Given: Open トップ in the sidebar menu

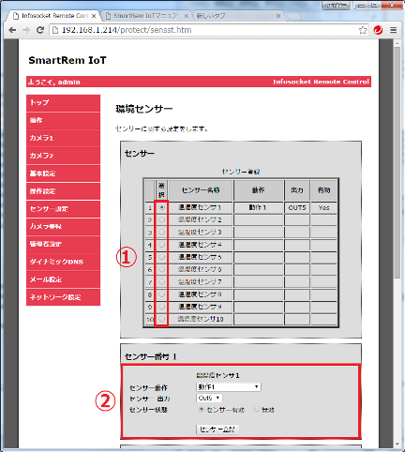Looking at the screenshot, I should [63, 103].
